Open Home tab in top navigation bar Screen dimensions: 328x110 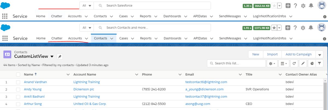tap(41, 16)
